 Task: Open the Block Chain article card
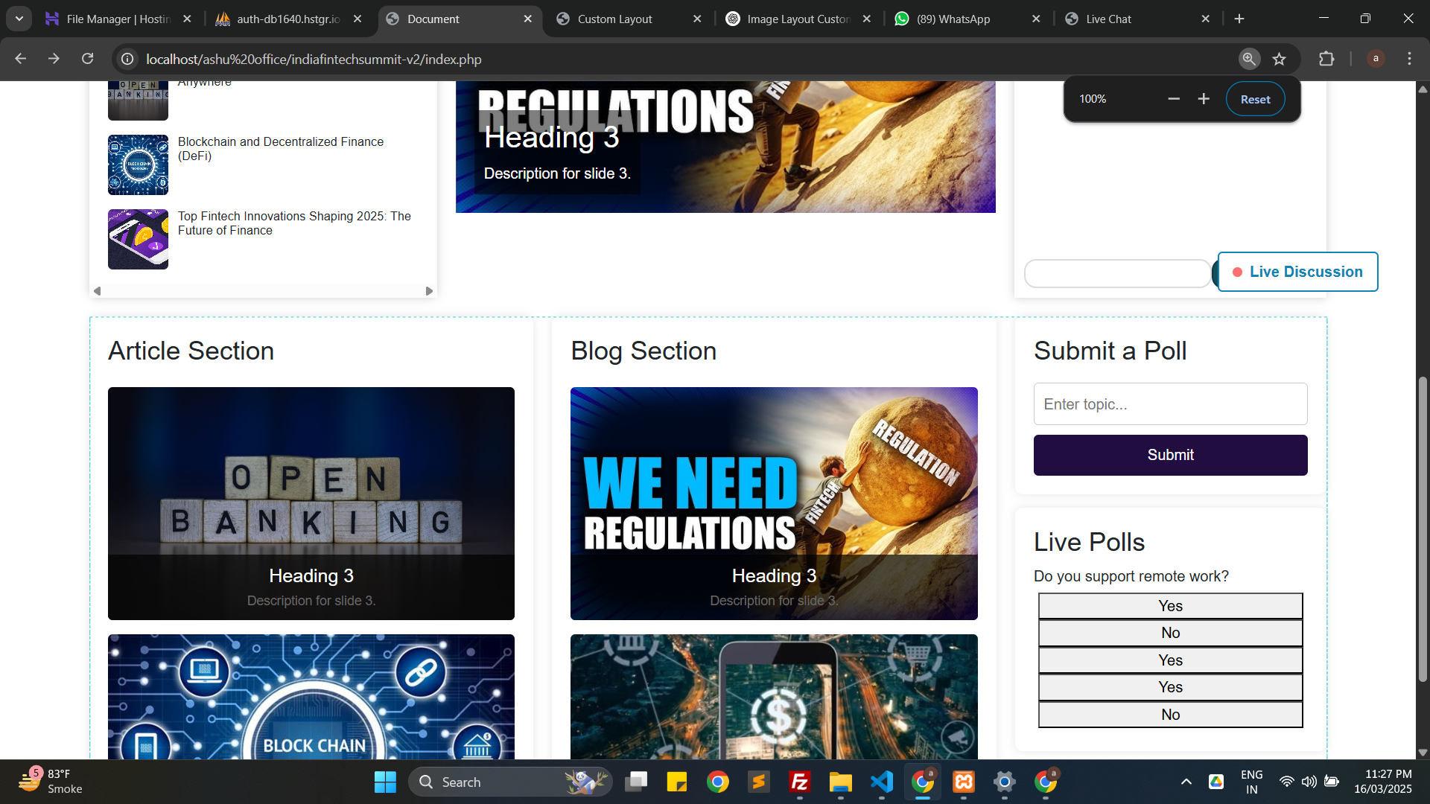pos(311,697)
